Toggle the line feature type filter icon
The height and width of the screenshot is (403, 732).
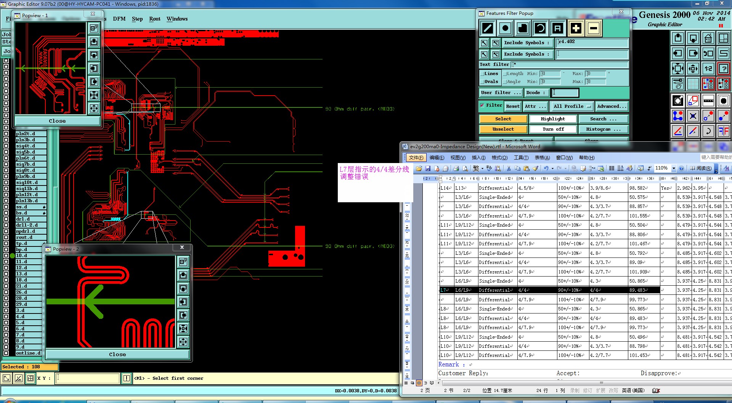[488, 28]
